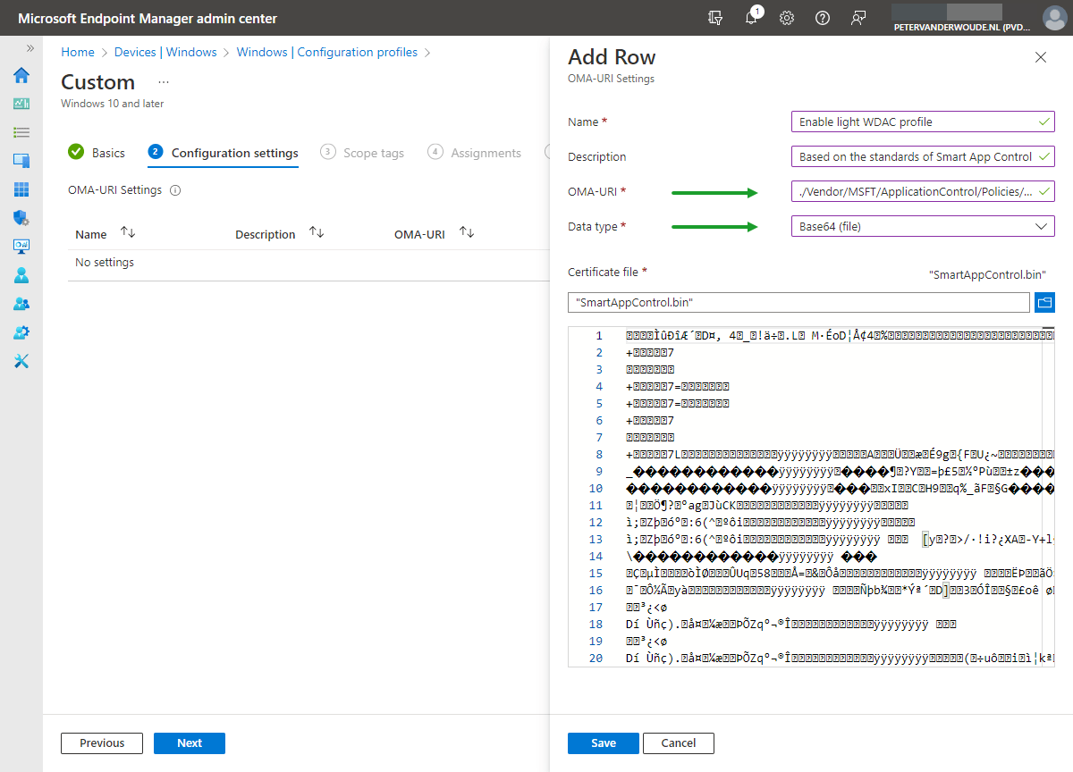Save the new OMA-URI row
Image resolution: width=1073 pixels, height=772 pixels.
(x=603, y=743)
